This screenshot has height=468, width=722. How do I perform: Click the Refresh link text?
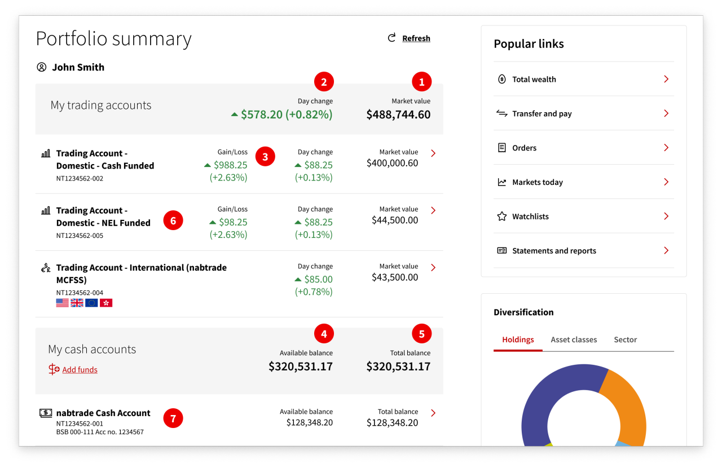click(x=416, y=38)
